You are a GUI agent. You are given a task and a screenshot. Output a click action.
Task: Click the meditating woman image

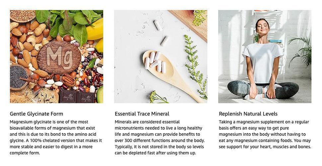[x=265, y=56]
